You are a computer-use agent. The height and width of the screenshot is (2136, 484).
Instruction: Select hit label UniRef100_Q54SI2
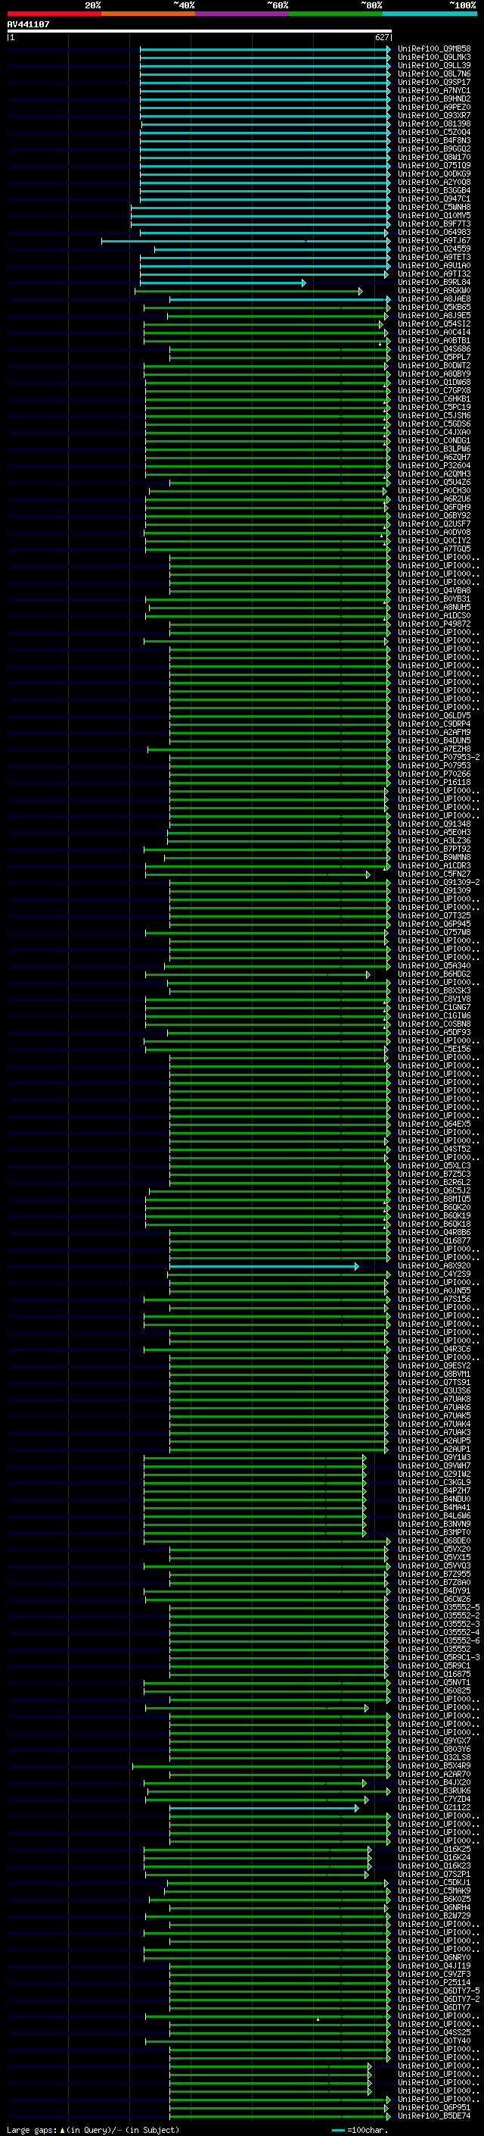click(433, 324)
